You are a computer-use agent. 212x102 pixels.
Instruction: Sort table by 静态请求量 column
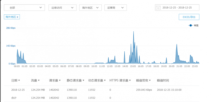tap(75, 80)
